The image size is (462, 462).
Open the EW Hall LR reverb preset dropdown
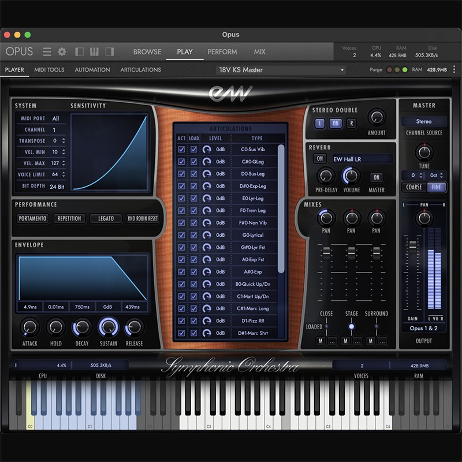click(x=363, y=159)
